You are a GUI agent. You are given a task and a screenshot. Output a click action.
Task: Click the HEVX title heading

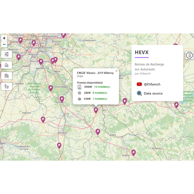pyautogui.click(x=142, y=52)
